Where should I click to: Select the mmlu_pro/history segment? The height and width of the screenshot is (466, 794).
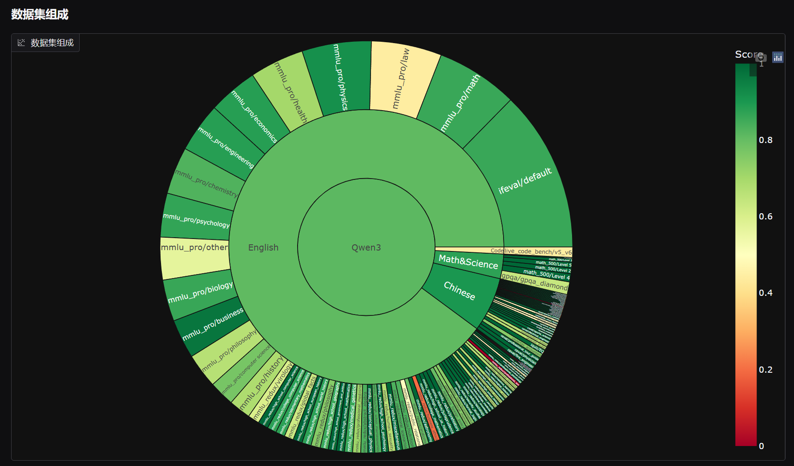point(262,383)
